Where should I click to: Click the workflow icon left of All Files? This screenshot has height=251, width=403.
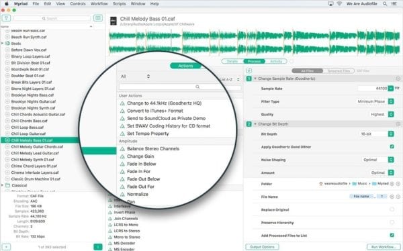249,70
